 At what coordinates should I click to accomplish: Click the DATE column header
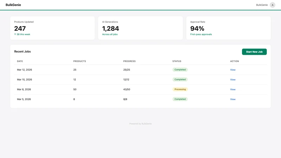(20, 61)
